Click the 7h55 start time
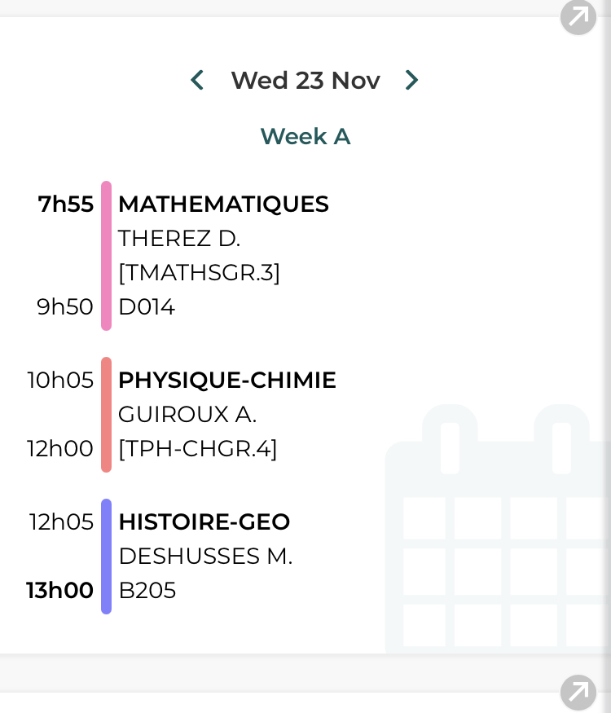Image resolution: width=611 pixels, height=713 pixels. 66,205
